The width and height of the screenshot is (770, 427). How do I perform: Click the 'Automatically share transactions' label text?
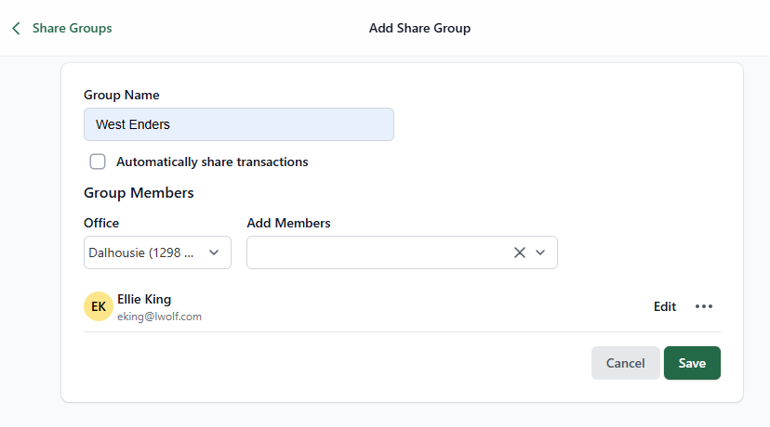point(212,162)
